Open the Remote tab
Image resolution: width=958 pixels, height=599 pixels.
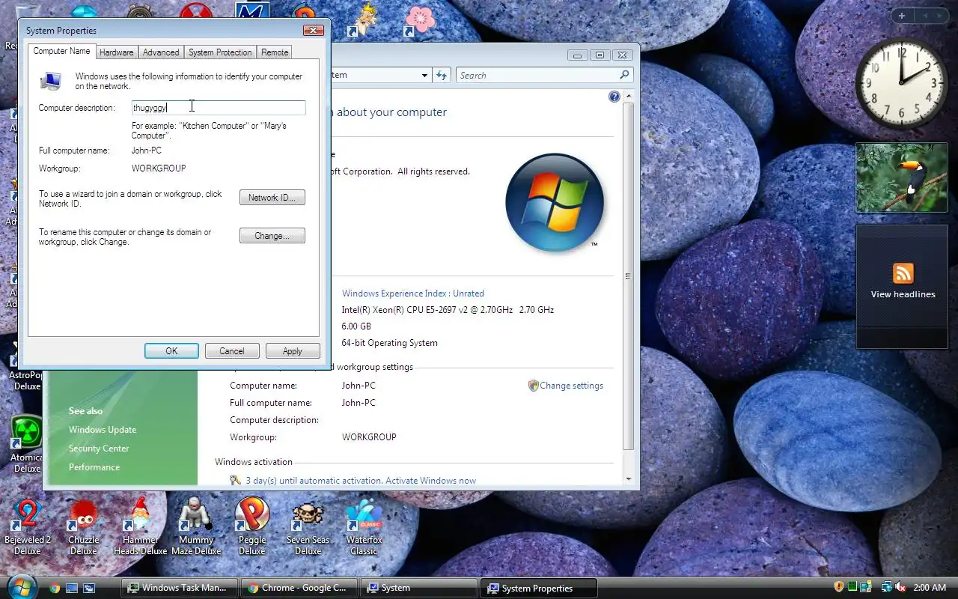tap(275, 52)
